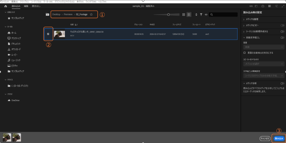Viewport: 286px width, 143px height.
Task: Switch to grid view of media files
Action: click(183, 15)
